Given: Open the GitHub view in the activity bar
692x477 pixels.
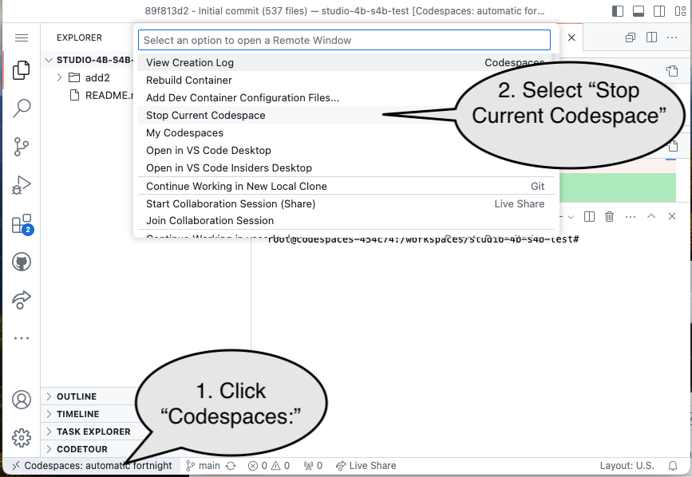Looking at the screenshot, I should [22, 262].
